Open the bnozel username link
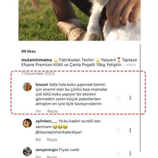The width and height of the screenshot is (158, 158). click(x=42, y=85)
